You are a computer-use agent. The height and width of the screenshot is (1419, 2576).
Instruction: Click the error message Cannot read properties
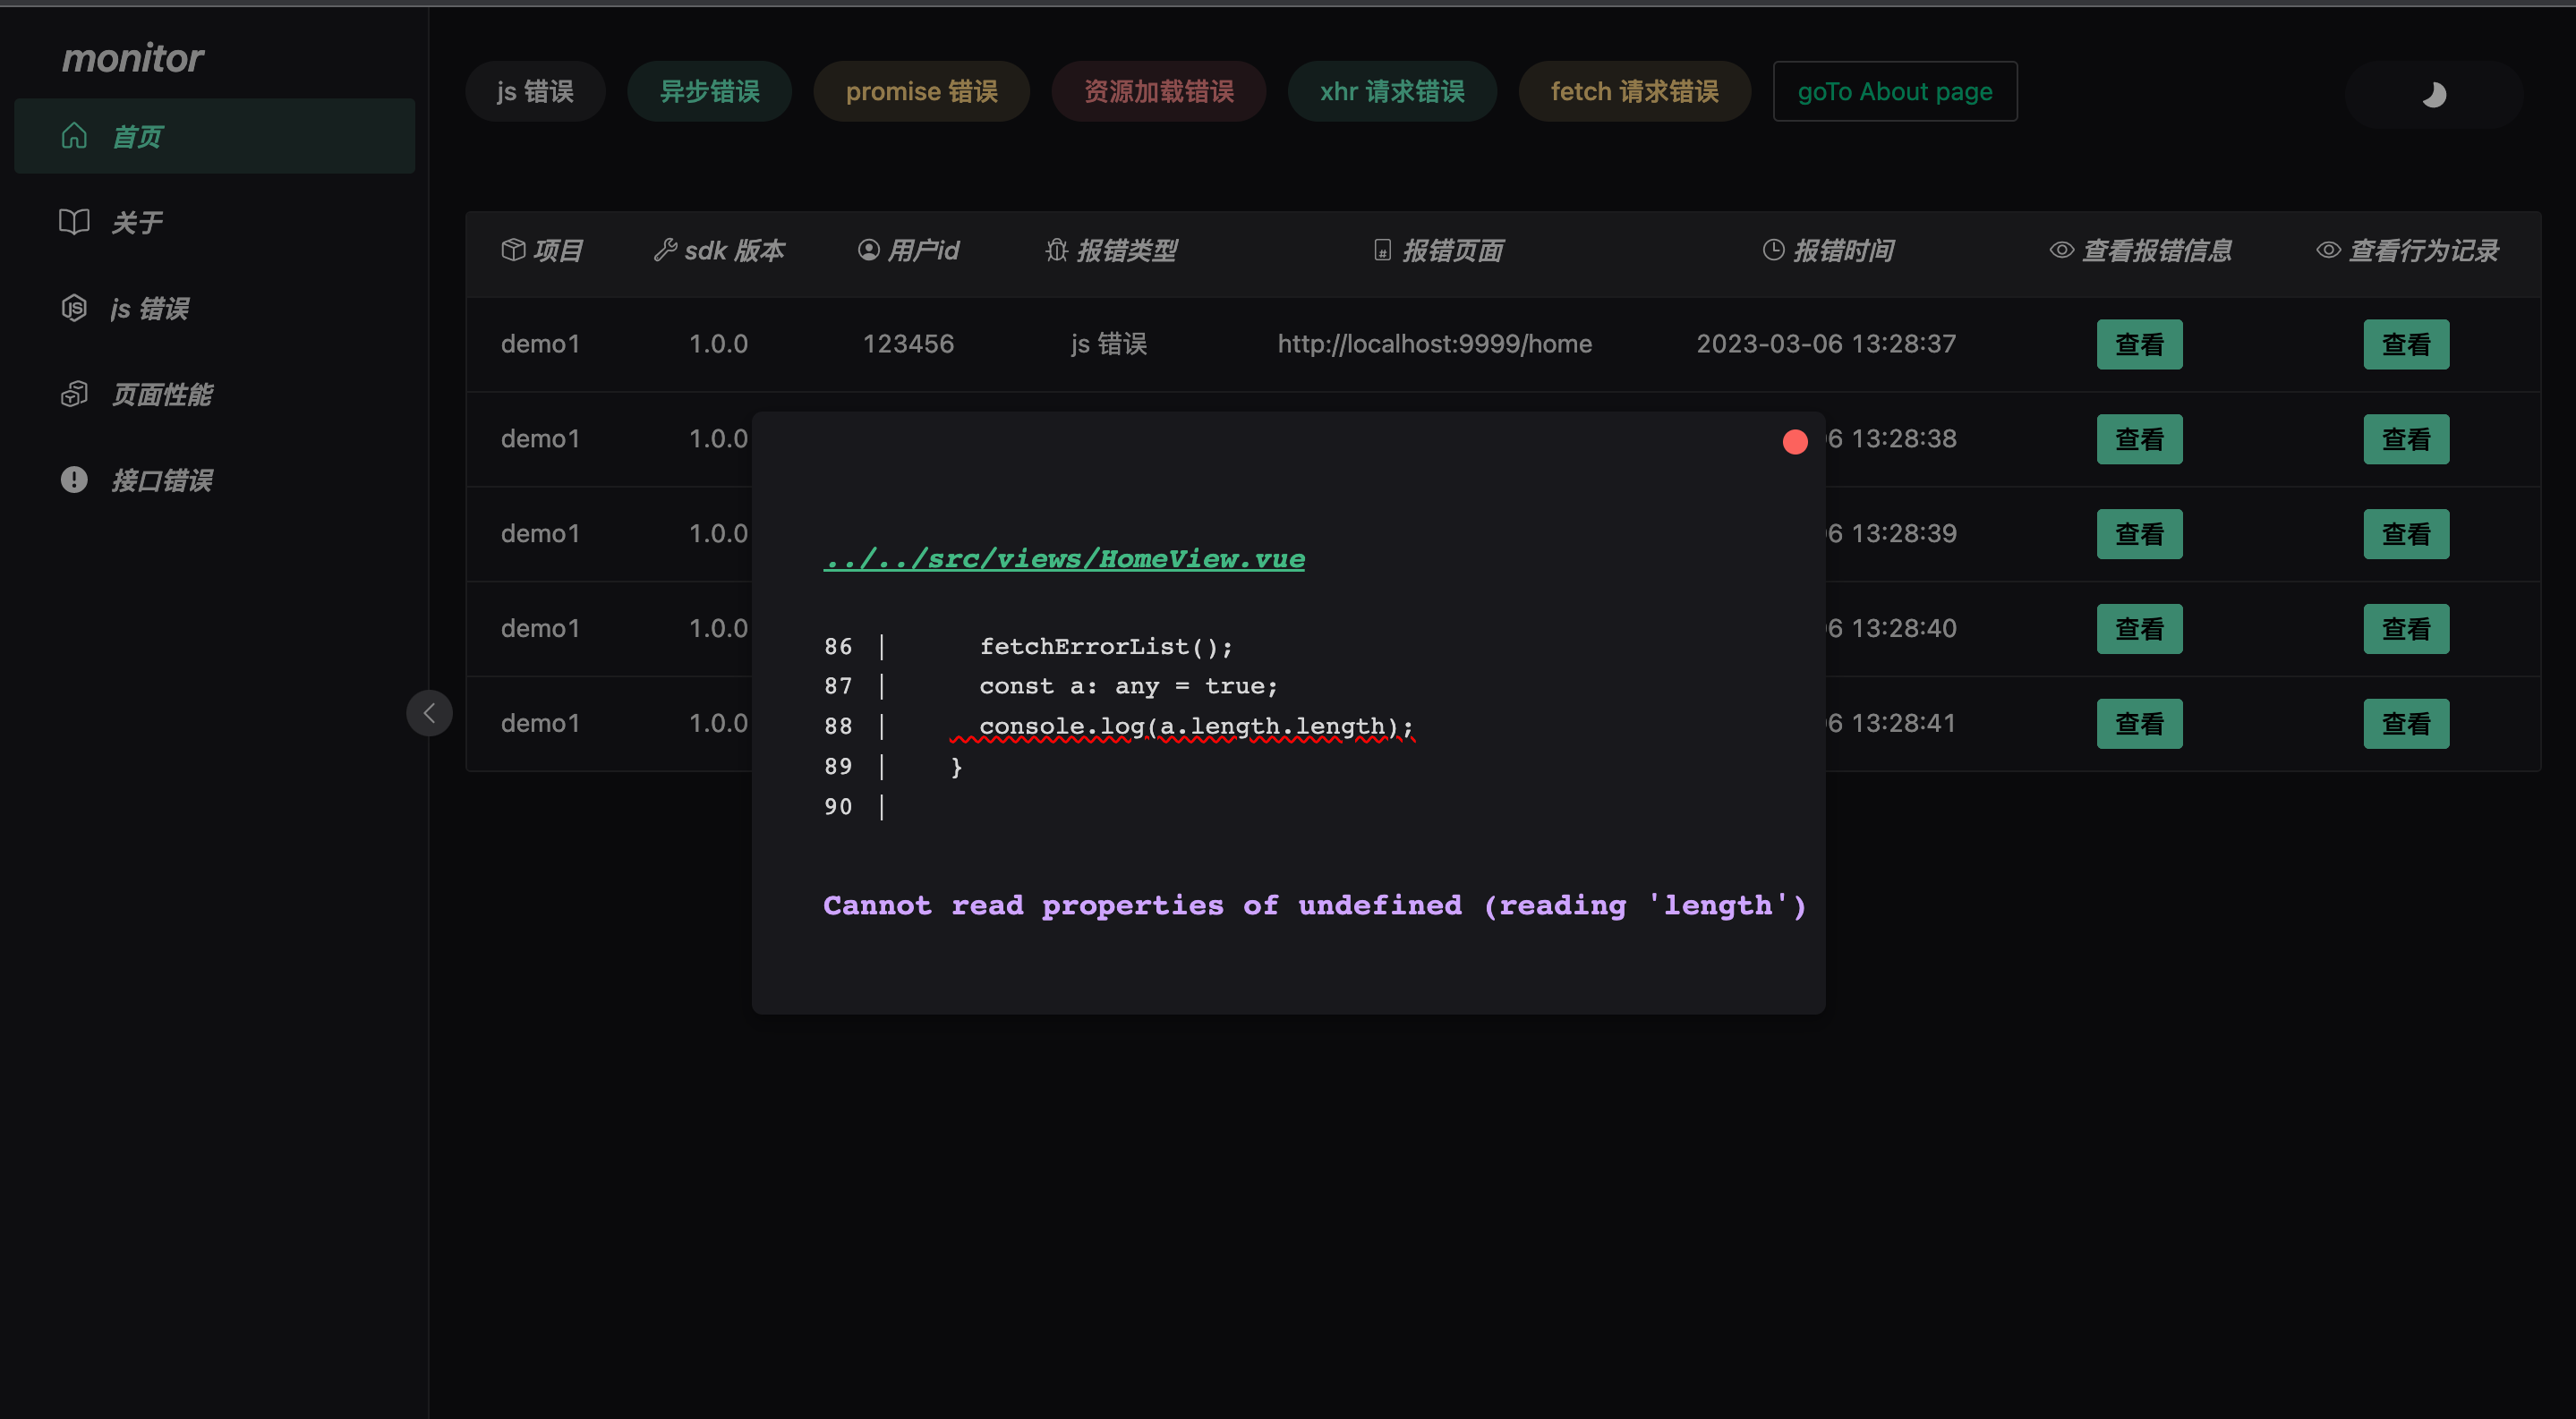point(1315,905)
